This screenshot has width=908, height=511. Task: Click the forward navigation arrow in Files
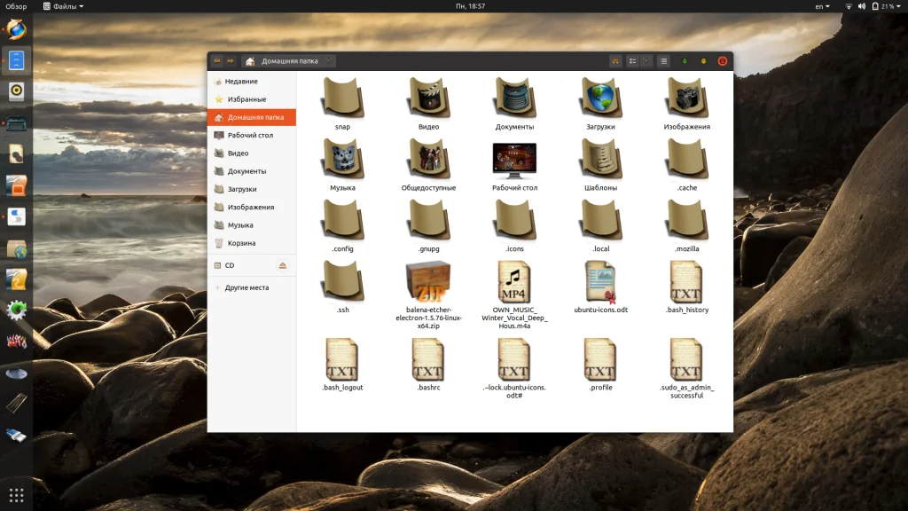pos(231,61)
